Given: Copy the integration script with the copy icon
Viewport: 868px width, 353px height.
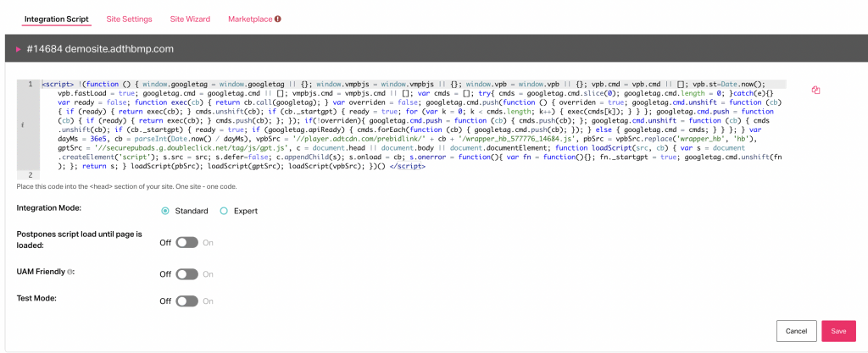Looking at the screenshot, I should [x=815, y=90].
